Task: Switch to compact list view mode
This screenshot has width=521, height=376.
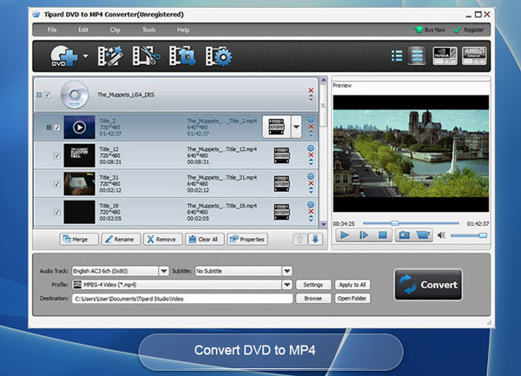Action: click(x=397, y=56)
